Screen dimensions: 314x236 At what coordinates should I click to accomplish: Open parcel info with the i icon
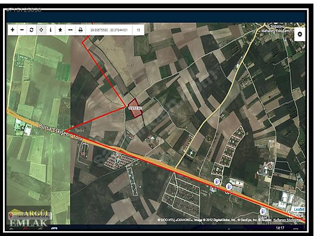point(51,30)
